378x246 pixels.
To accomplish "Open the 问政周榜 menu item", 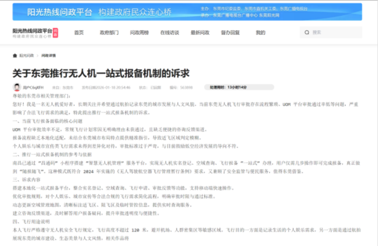I will (x=139, y=32).
